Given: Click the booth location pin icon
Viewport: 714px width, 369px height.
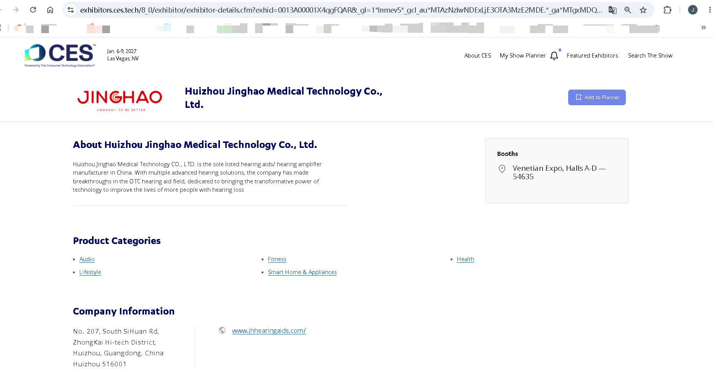Looking at the screenshot, I should [502, 169].
